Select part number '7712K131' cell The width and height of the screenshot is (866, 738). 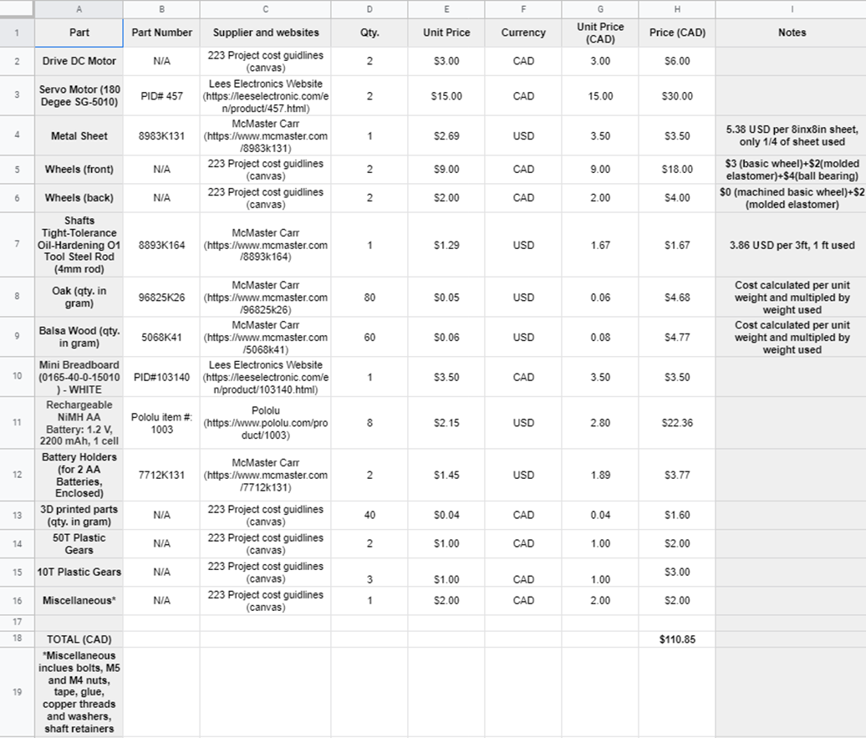pos(162,475)
